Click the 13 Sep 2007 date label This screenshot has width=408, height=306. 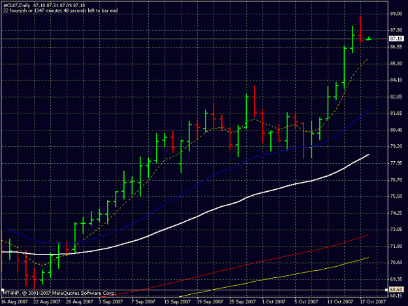click(177, 302)
